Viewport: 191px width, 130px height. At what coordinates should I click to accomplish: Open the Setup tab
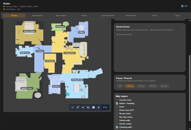(178, 15)
